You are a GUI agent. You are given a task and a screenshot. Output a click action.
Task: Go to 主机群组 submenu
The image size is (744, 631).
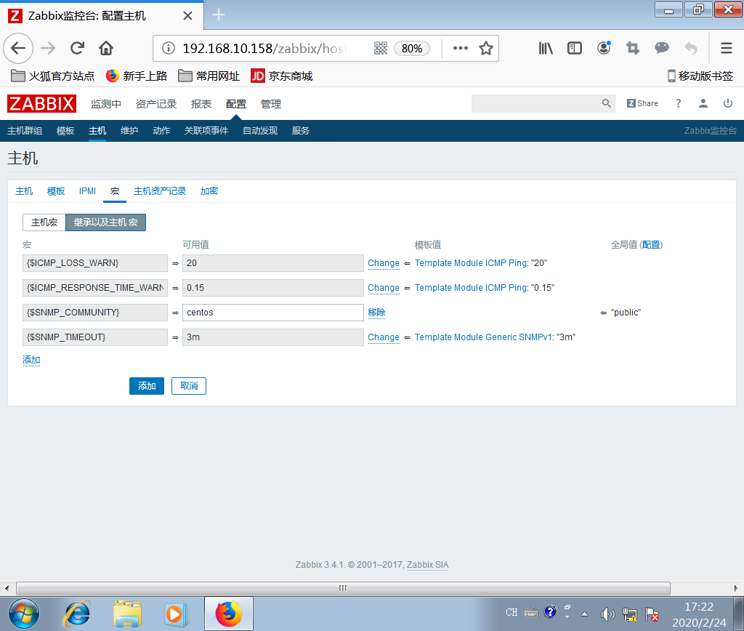pyautogui.click(x=25, y=131)
